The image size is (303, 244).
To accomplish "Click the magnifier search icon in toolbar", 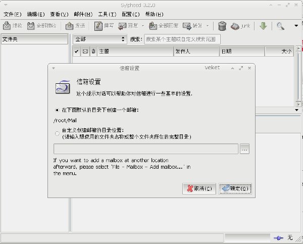I will click(280, 26).
